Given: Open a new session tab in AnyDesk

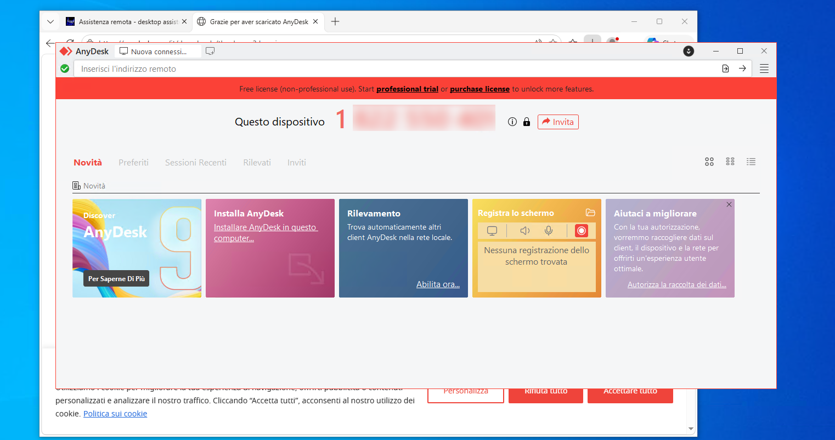Looking at the screenshot, I should tap(210, 51).
